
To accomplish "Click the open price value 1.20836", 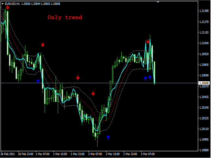I will pos(26,4).
